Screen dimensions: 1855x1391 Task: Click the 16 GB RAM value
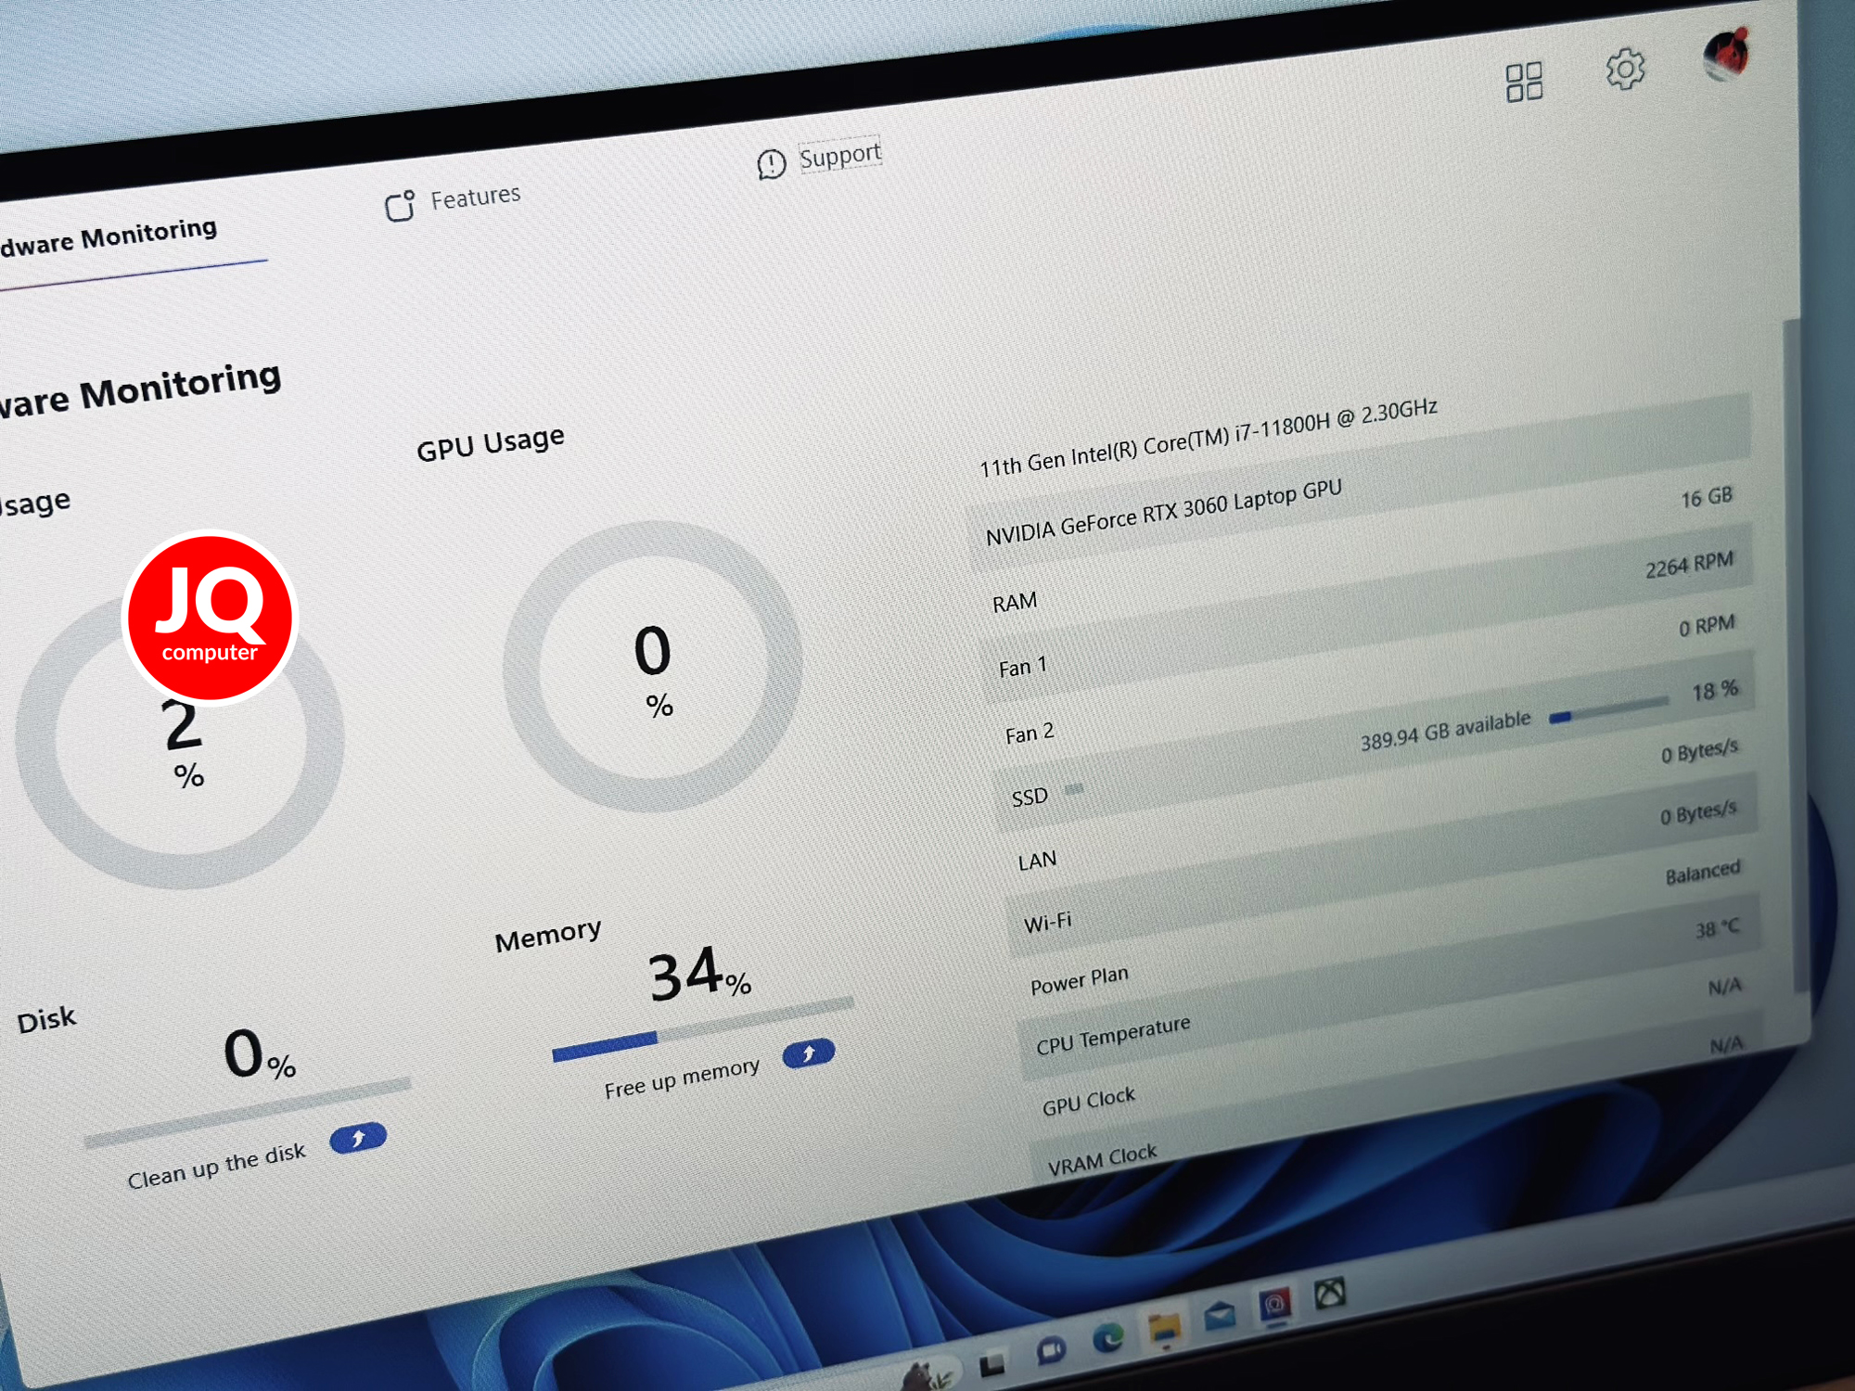[x=1707, y=498]
